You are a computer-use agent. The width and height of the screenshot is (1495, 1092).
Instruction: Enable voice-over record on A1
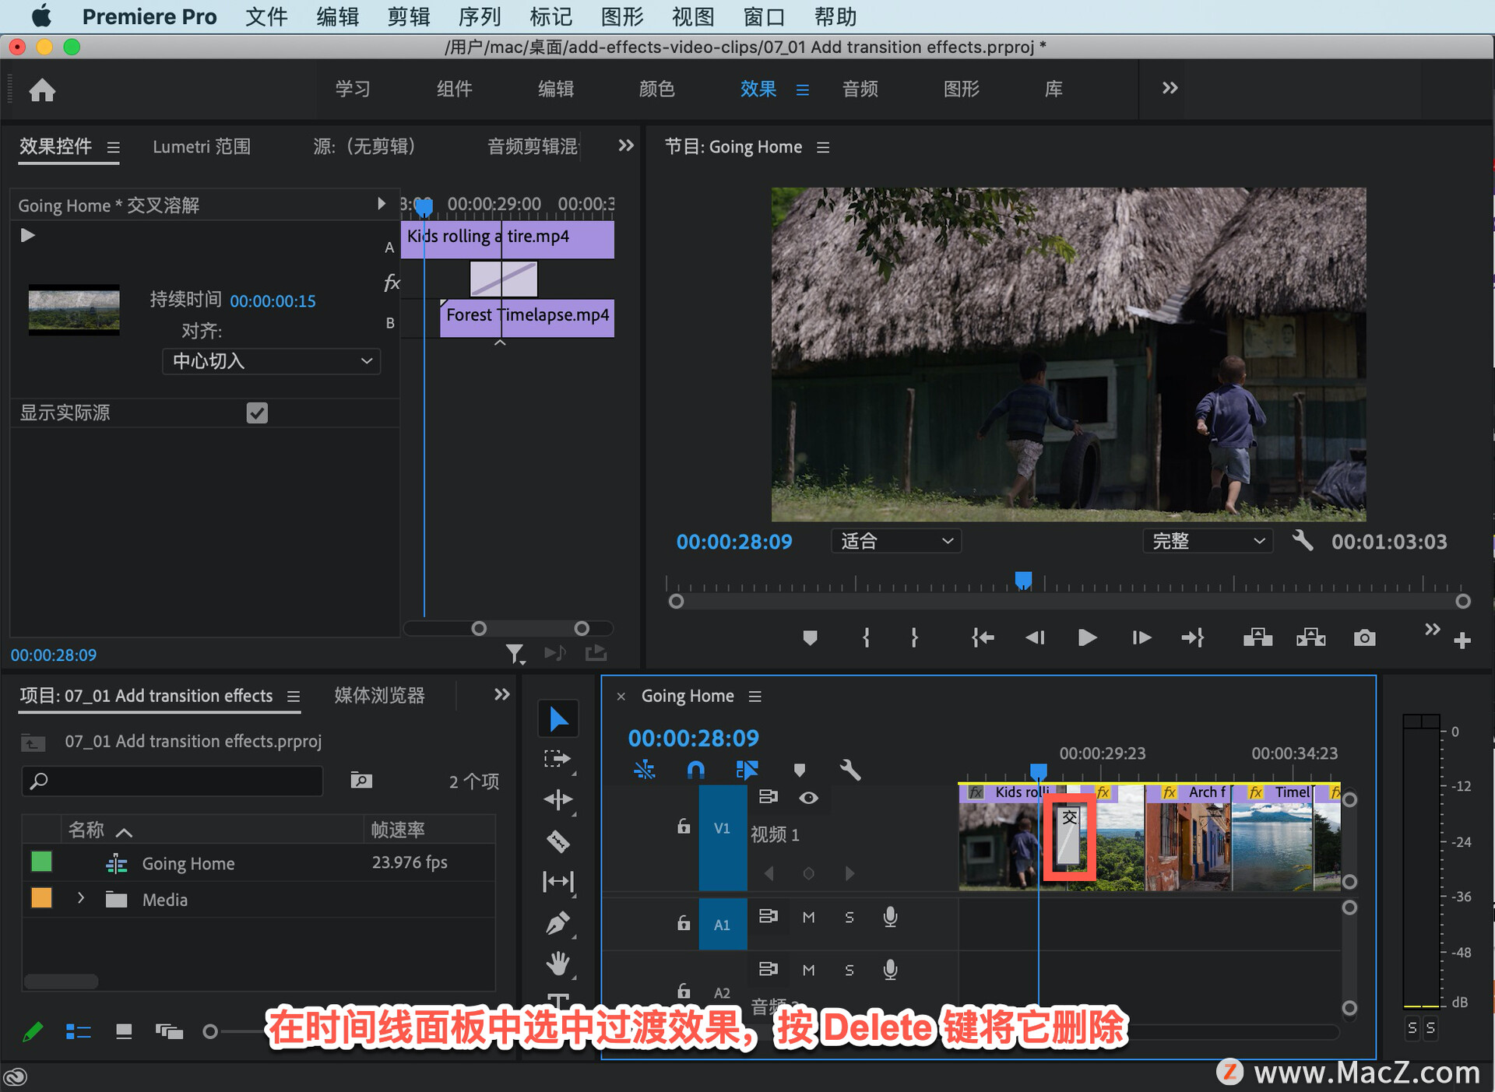891,918
